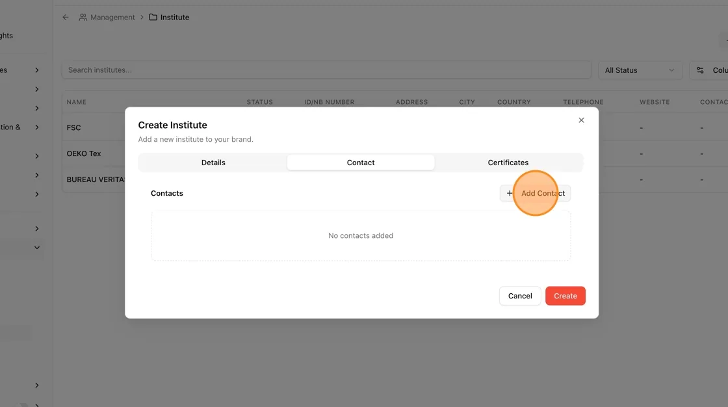Click the ID/NB NUMBER column header

tap(329, 101)
